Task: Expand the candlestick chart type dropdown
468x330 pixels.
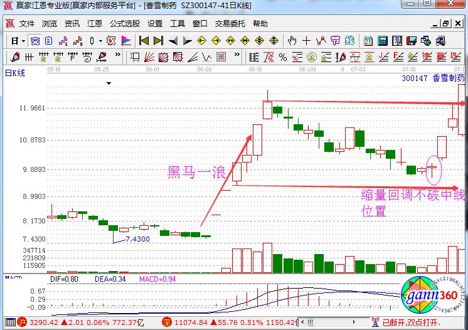Action: pyautogui.click(x=100, y=41)
